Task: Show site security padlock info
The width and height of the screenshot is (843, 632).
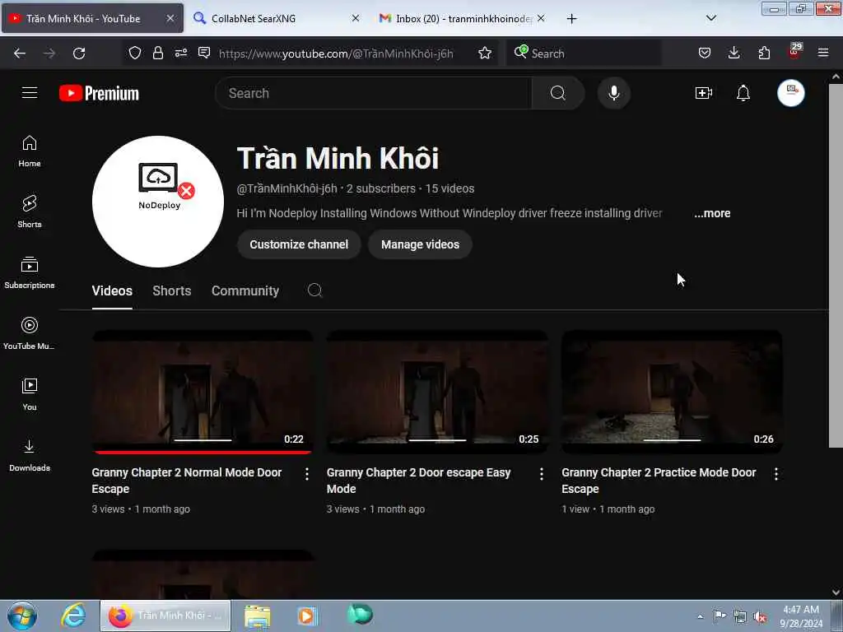Action: coord(157,53)
